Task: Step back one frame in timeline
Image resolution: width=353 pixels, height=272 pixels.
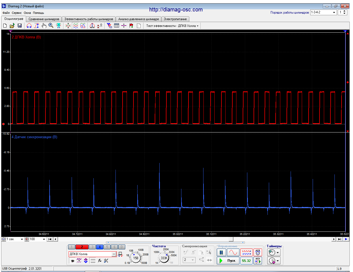Action: point(56,239)
